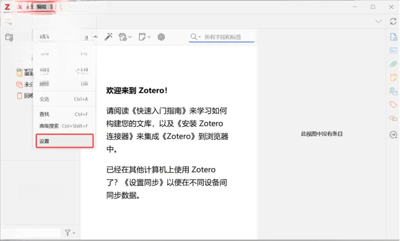Open the Related items link icon

(393, 118)
